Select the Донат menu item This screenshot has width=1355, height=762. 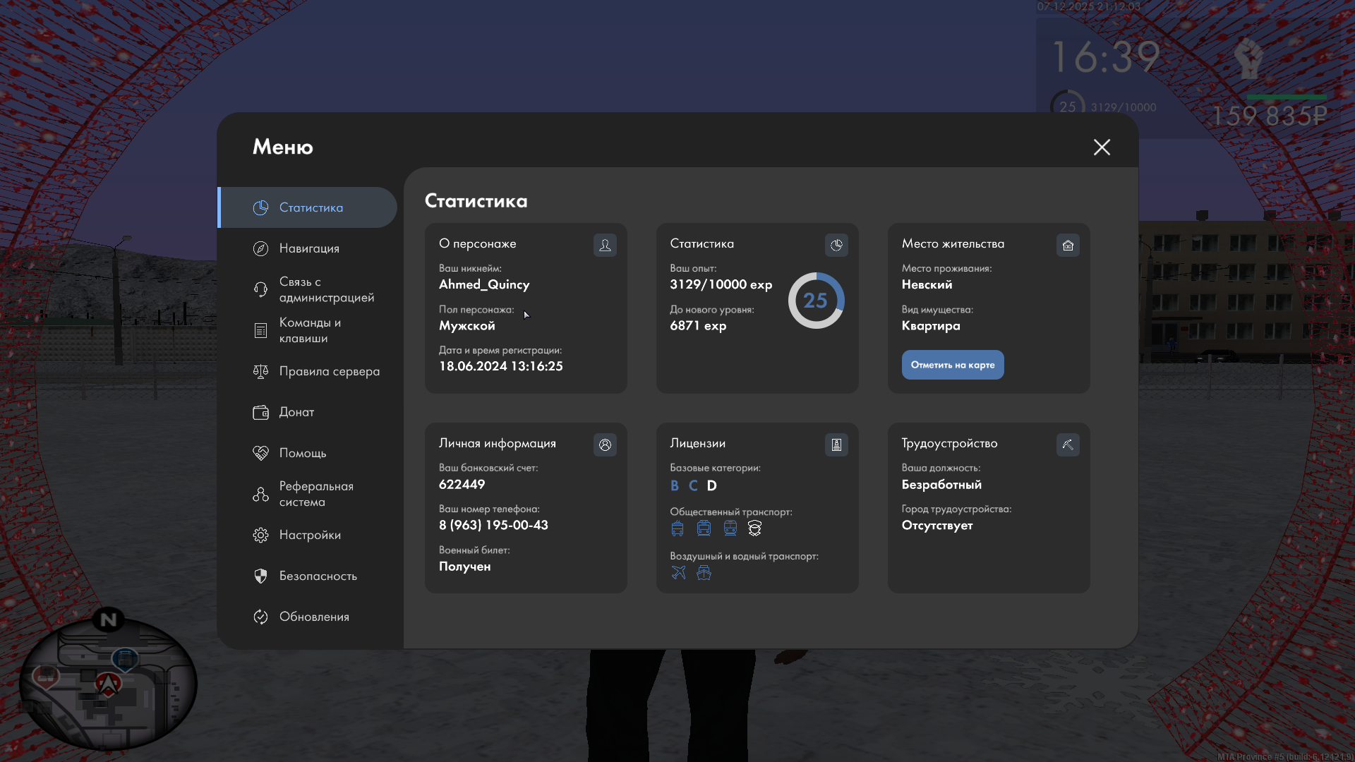click(x=296, y=412)
